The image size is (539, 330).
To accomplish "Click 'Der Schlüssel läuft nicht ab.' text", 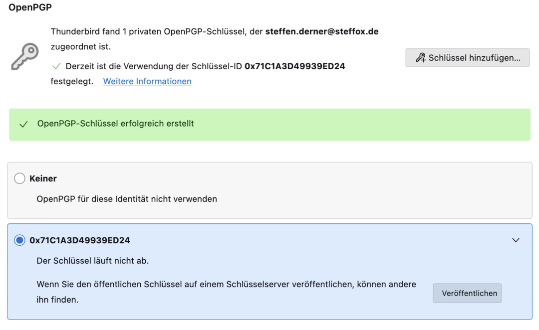I will [93, 261].
